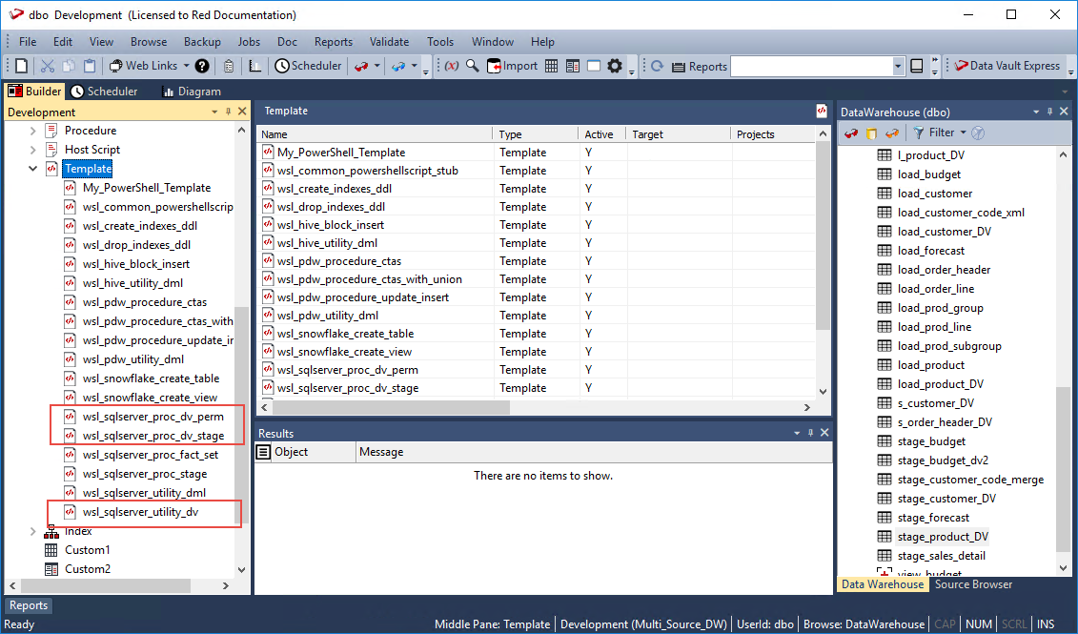Open the Reports combo box dropdown

click(898, 66)
